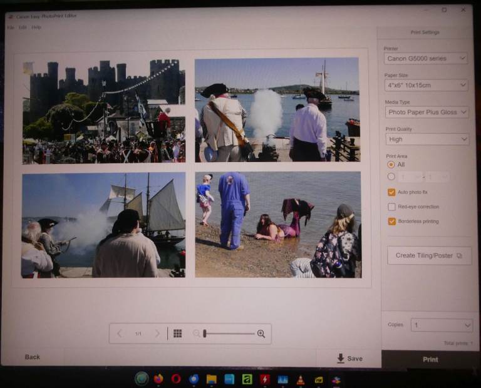The height and width of the screenshot is (388, 481).
Task: Change Print Quality dropdown from High
Action: [x=426, y=139]
